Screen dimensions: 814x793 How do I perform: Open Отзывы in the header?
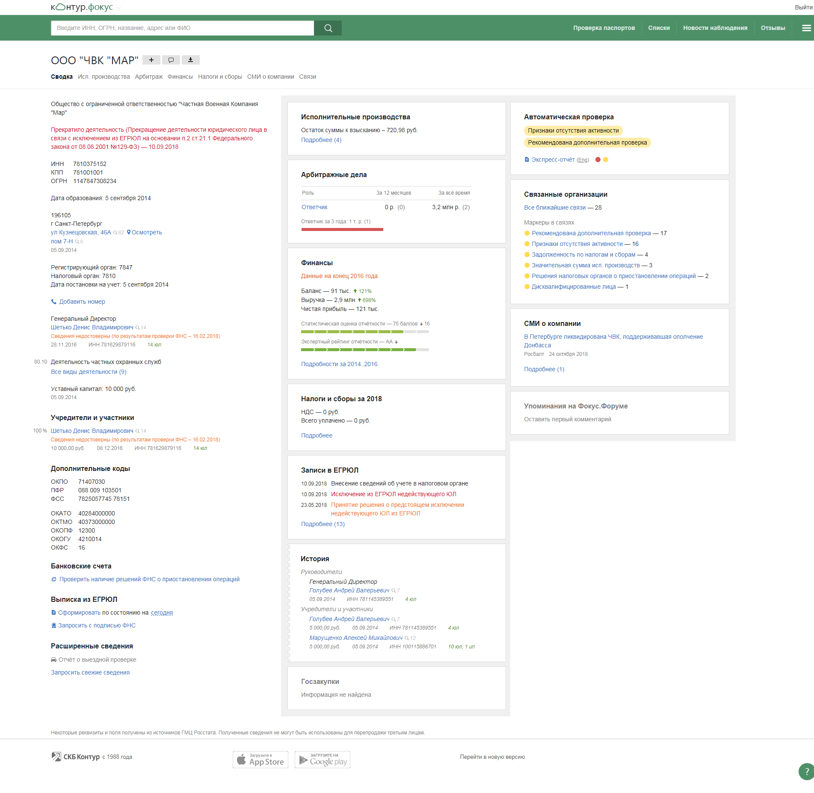tap(773, 28)
